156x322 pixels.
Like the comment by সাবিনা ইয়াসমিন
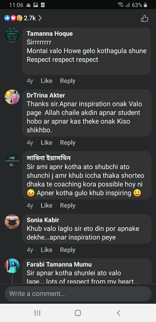[46, 206]
